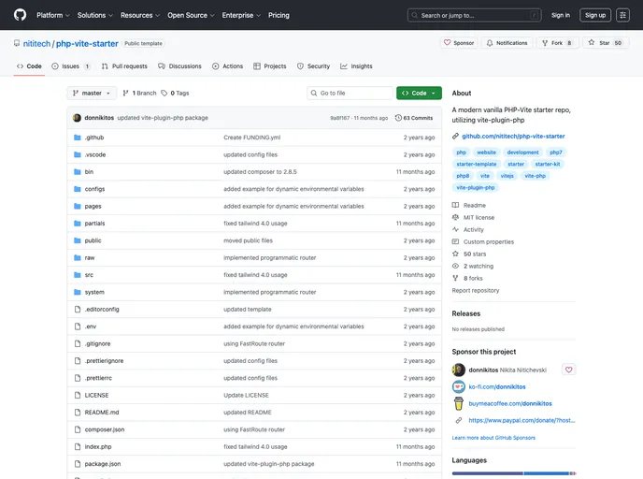The width and height of the screenshot is (643, 479).
Task: Expand the Resources menu
Action: coord(140,15)
